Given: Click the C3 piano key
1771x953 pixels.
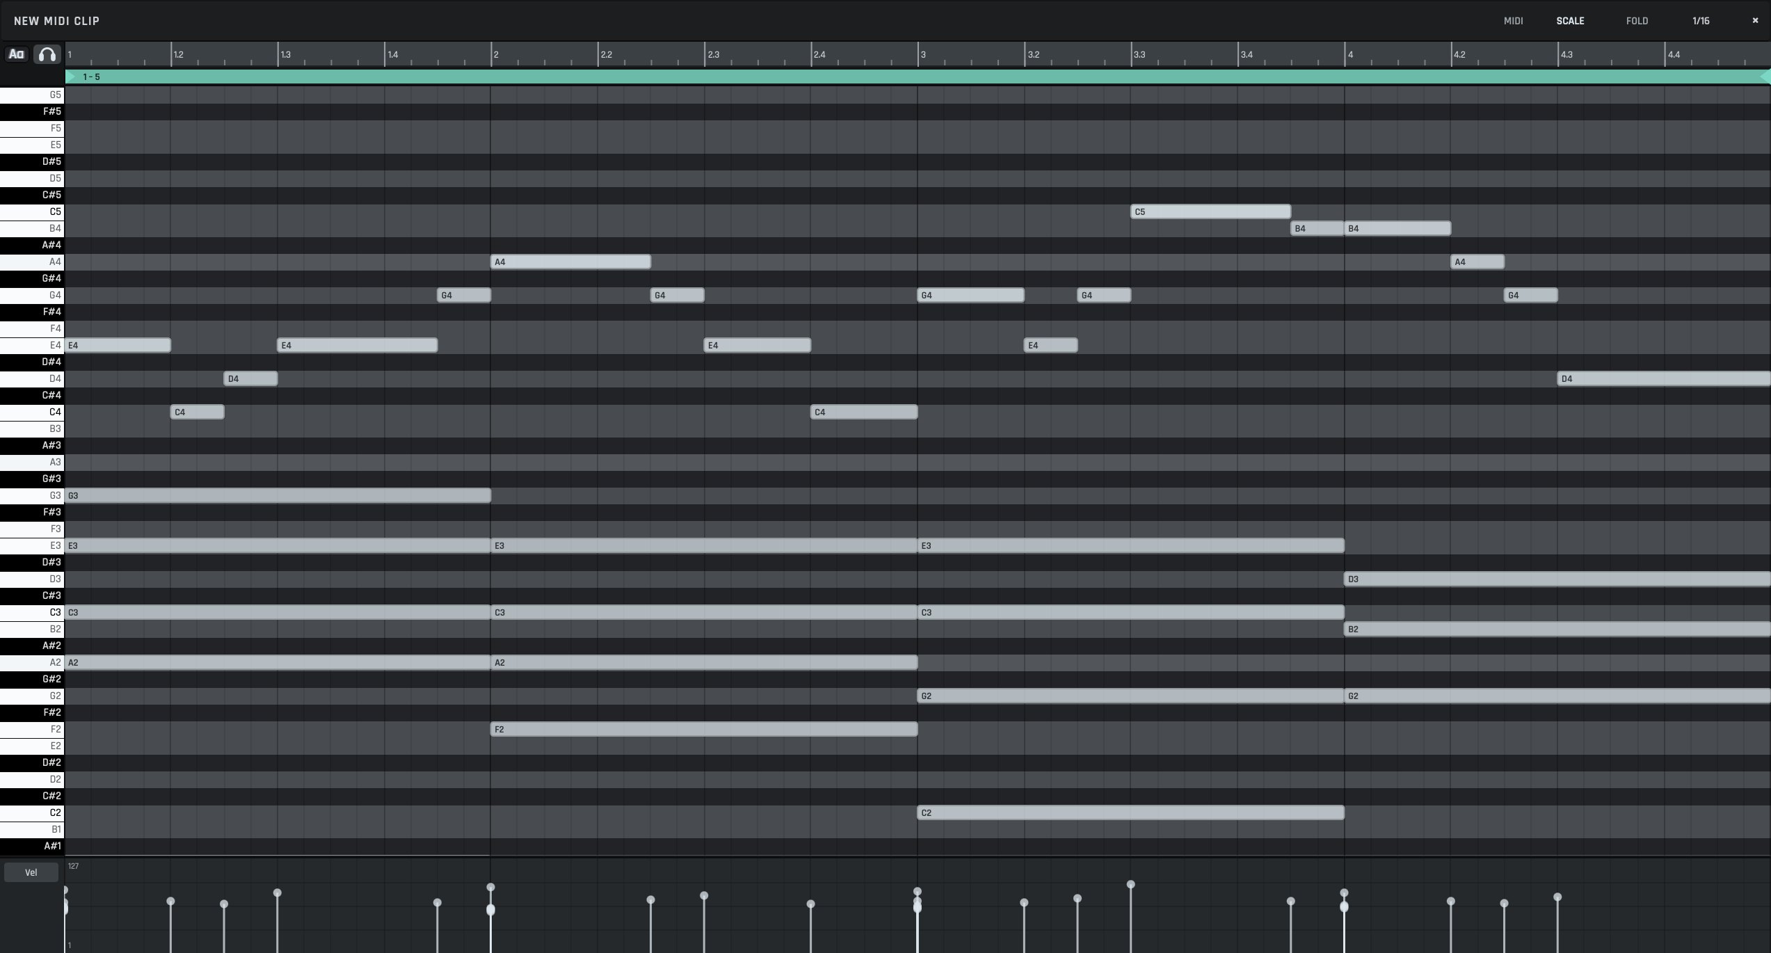Looking at the screenshot, I should tap(32, 612).
